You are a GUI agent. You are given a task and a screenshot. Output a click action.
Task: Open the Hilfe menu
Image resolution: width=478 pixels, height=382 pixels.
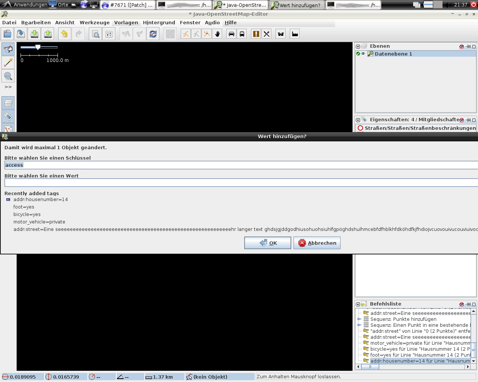pyautogui.click(x=230, y=23)
